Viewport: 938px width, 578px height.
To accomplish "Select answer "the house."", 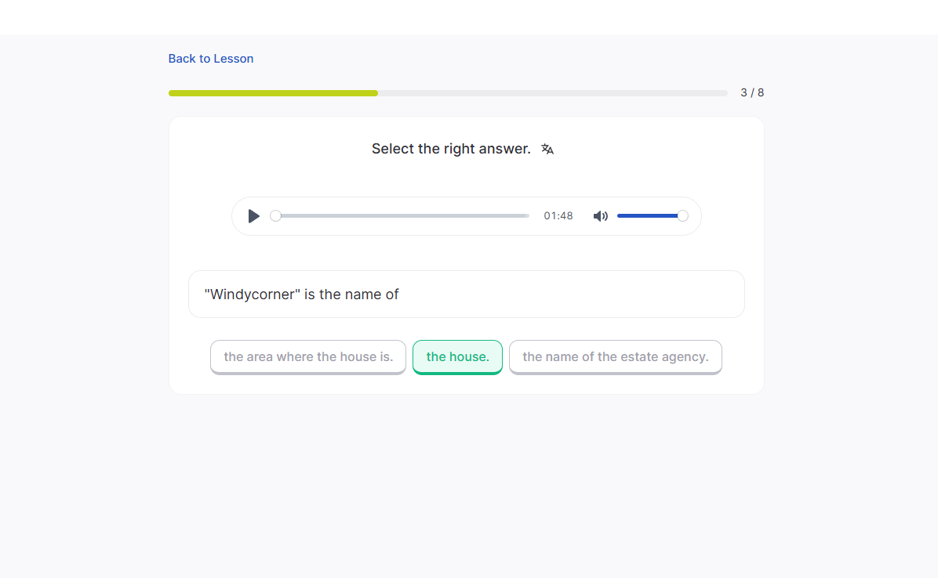I will pyautogui.click(x=457, y=357).
